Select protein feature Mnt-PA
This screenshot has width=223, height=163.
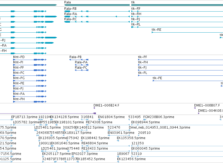click(19, 94)
